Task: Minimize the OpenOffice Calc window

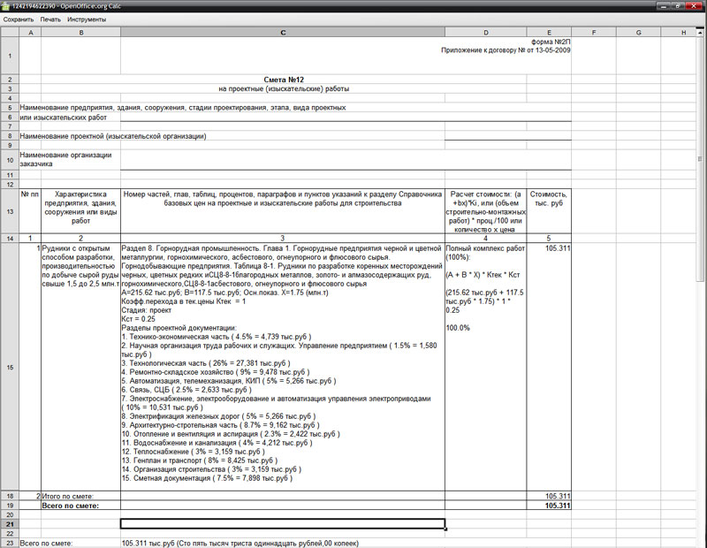Action: 663,6
